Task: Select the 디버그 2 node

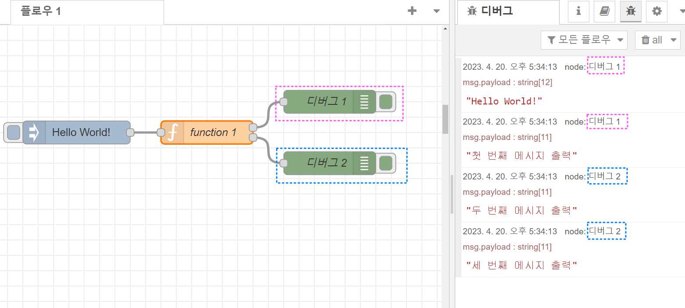Action: (x=330, y=163)
